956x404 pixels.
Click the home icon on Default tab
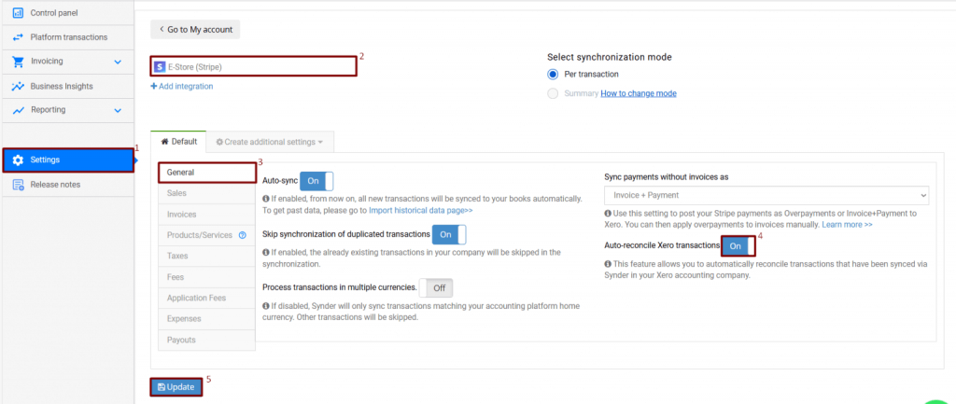[x=164, y=142]
